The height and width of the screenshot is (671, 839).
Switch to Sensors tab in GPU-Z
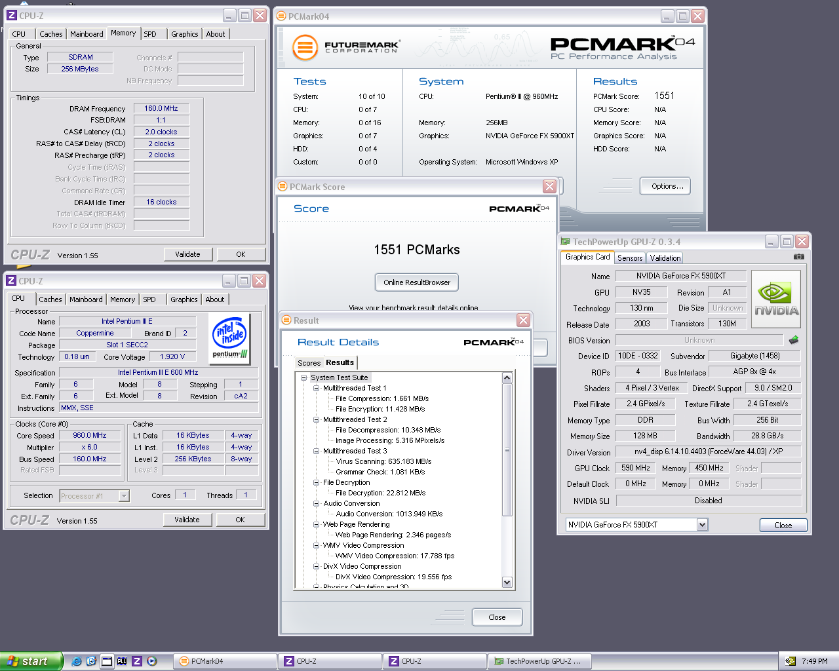coord(630,258)
